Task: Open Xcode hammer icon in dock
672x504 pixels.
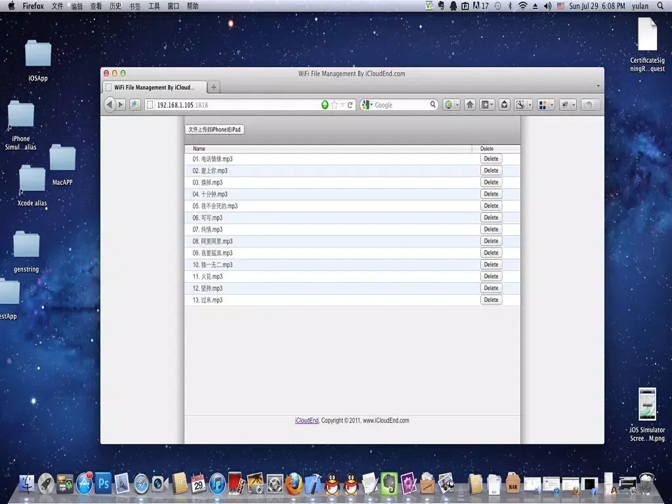Action: (313, 484)
